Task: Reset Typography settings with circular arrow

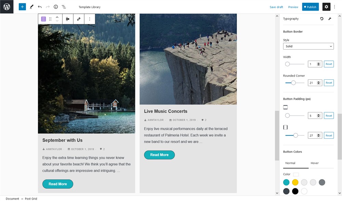Action: click(321, 19)
